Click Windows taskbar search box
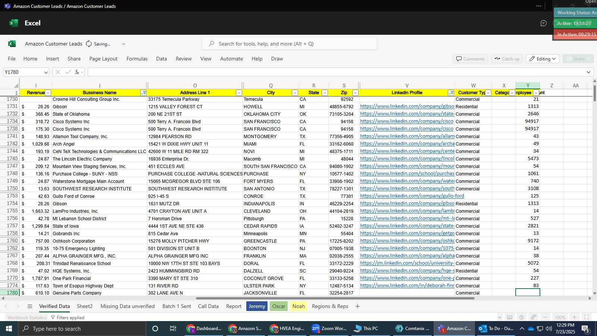597x336 pixels. click(82, 329)
